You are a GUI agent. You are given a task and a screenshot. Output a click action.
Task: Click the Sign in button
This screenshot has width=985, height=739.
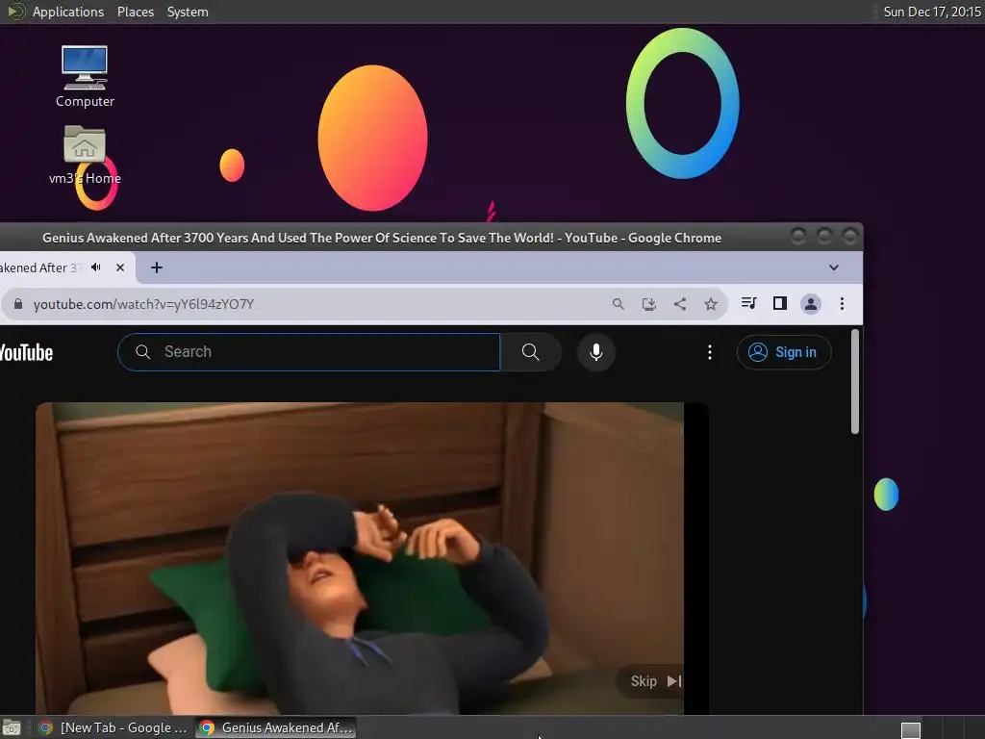click(784, 352)
